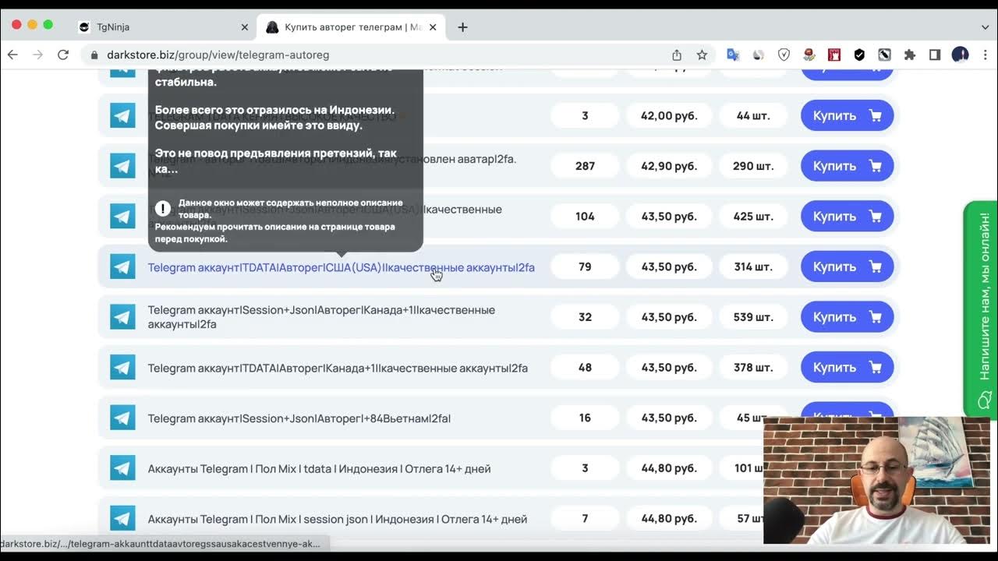Click Купить for TDATA США(USA) accounts
The width and height of the screenshot is (998, 561).
pos(847,266)
